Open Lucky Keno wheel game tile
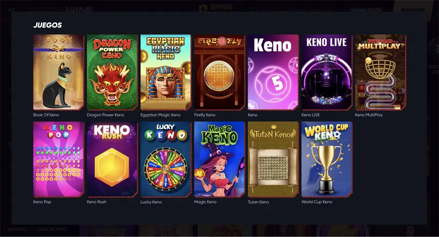This screenshot has height=237, width=439. (166, 159)
